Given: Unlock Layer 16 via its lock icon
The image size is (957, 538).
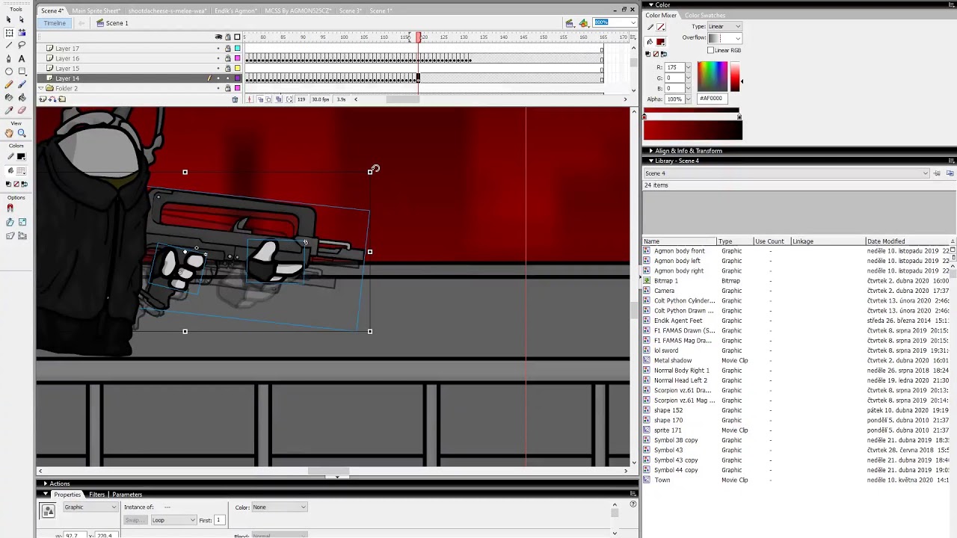Looking at the screenshot, I should pyautogui.click(x=228, y=58).
